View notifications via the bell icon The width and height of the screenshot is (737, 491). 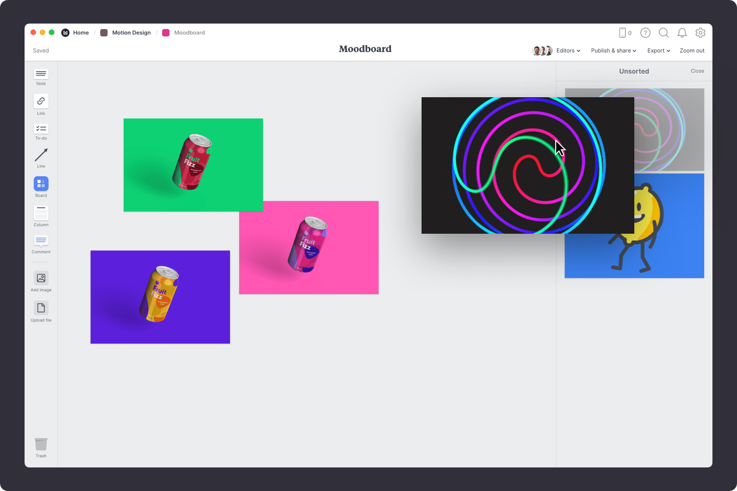682,33
